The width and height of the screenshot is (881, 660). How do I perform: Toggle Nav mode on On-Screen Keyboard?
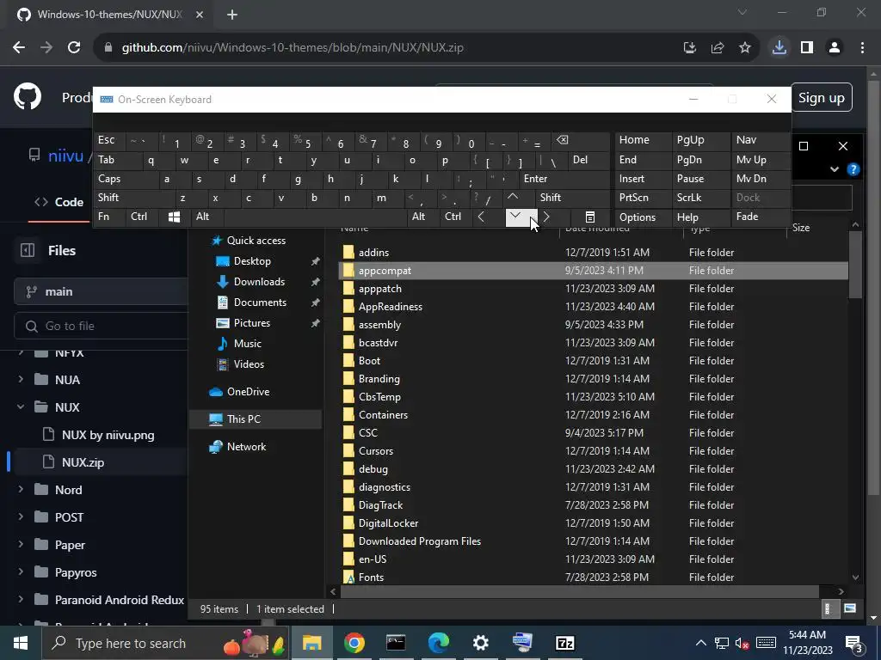pos(760,140)
